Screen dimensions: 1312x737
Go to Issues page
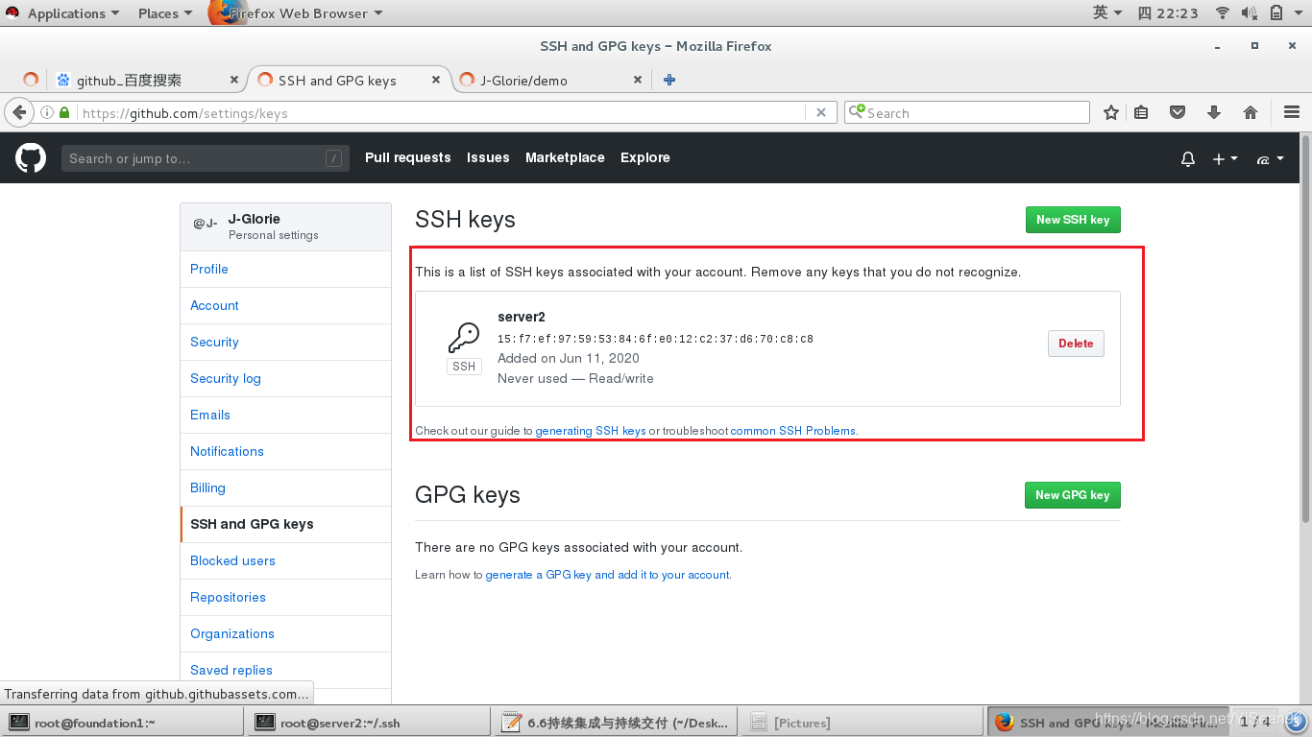pyautogui.click(x=488, y=157)
